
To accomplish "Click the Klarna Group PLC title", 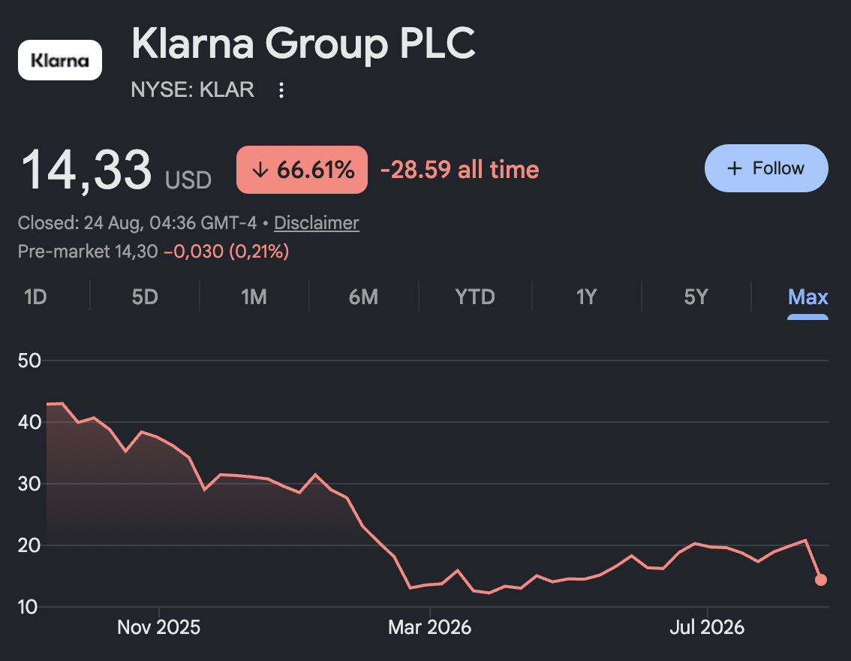I will (x=303, y=44).
